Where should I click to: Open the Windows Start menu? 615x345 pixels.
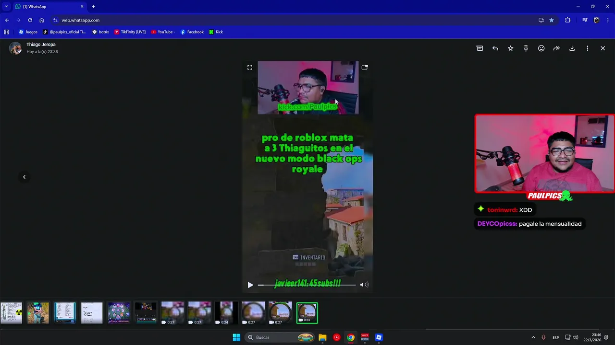click(236, 337)
